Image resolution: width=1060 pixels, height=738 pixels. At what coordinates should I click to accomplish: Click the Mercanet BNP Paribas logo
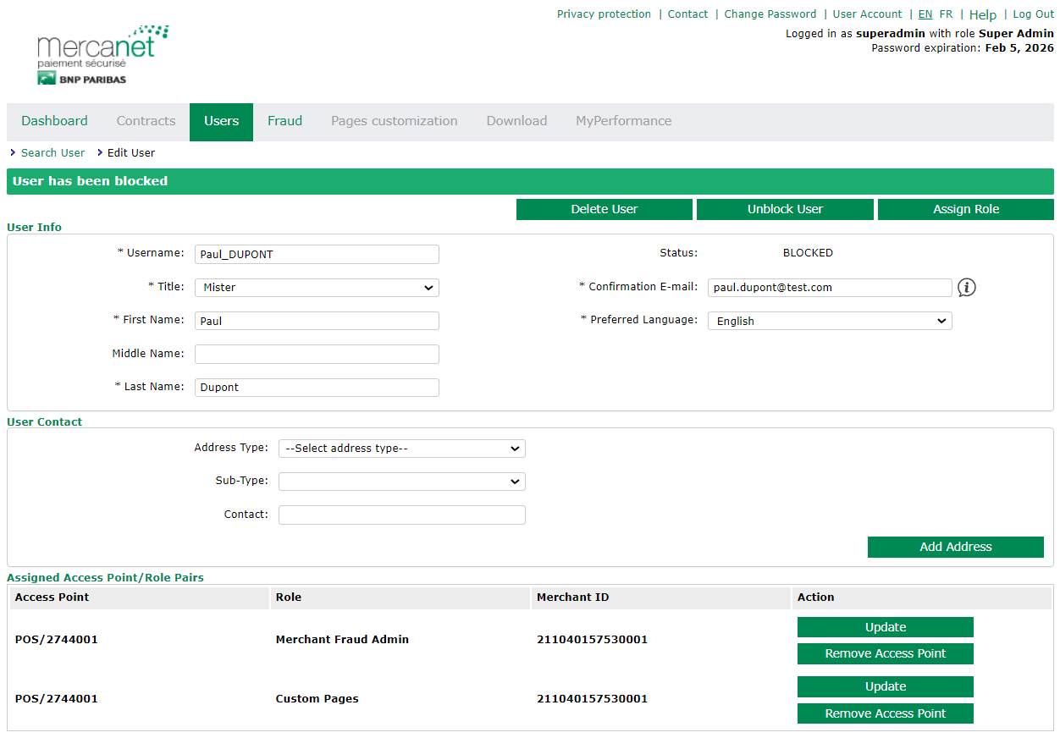[102, 55]
